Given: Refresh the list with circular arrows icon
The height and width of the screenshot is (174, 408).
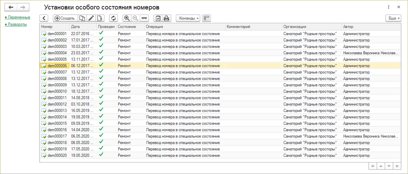Looking at the screenshot, I should click(113, 18).
